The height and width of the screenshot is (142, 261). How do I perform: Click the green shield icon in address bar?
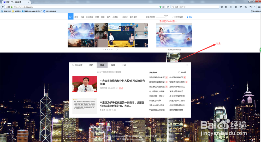[160, 7]
